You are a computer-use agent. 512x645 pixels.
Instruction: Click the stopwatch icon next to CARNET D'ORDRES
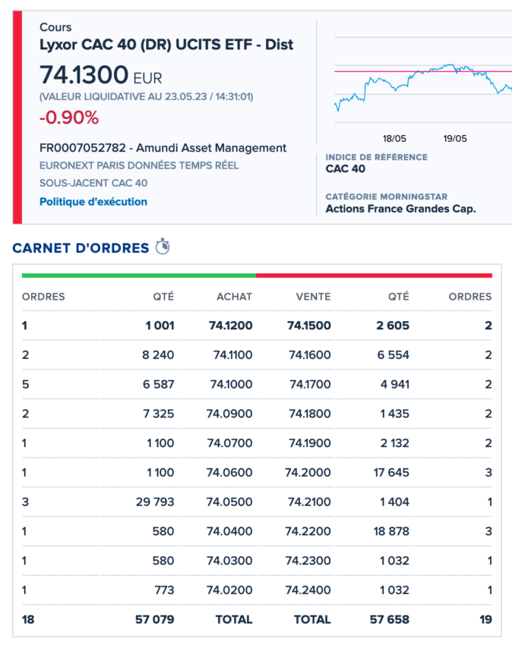[161, 247]
